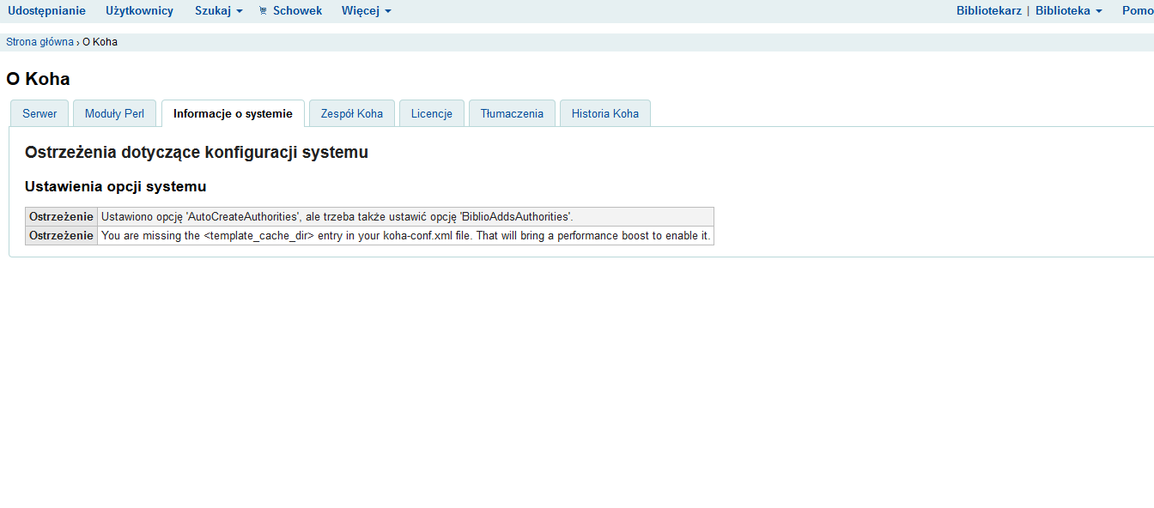Select the Informacje o systemie tab
This screenshot has height=508, width=1154.
[x=233, y=113]
